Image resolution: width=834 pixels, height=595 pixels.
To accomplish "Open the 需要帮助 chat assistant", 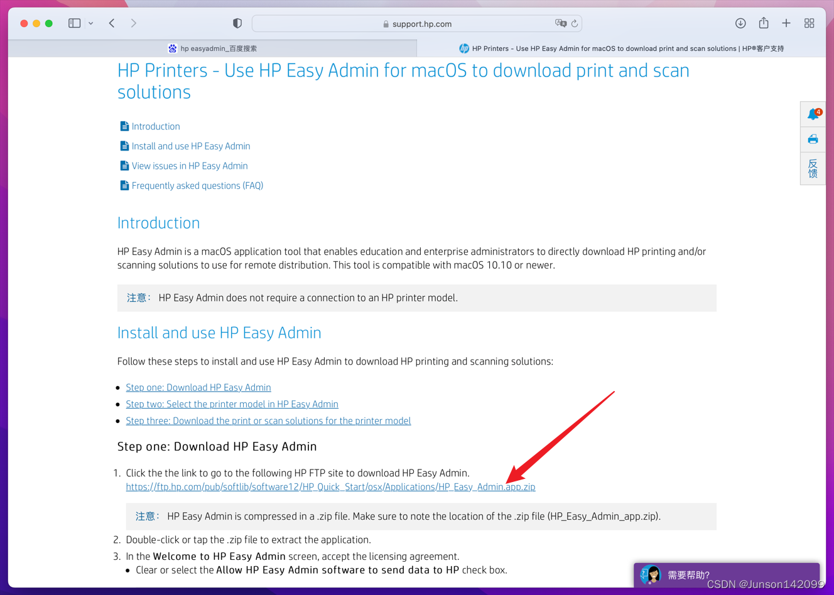I will (x=727, y=574).
